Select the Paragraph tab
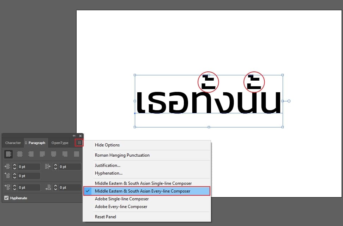343x226 pixels. (x=37, y=143)
